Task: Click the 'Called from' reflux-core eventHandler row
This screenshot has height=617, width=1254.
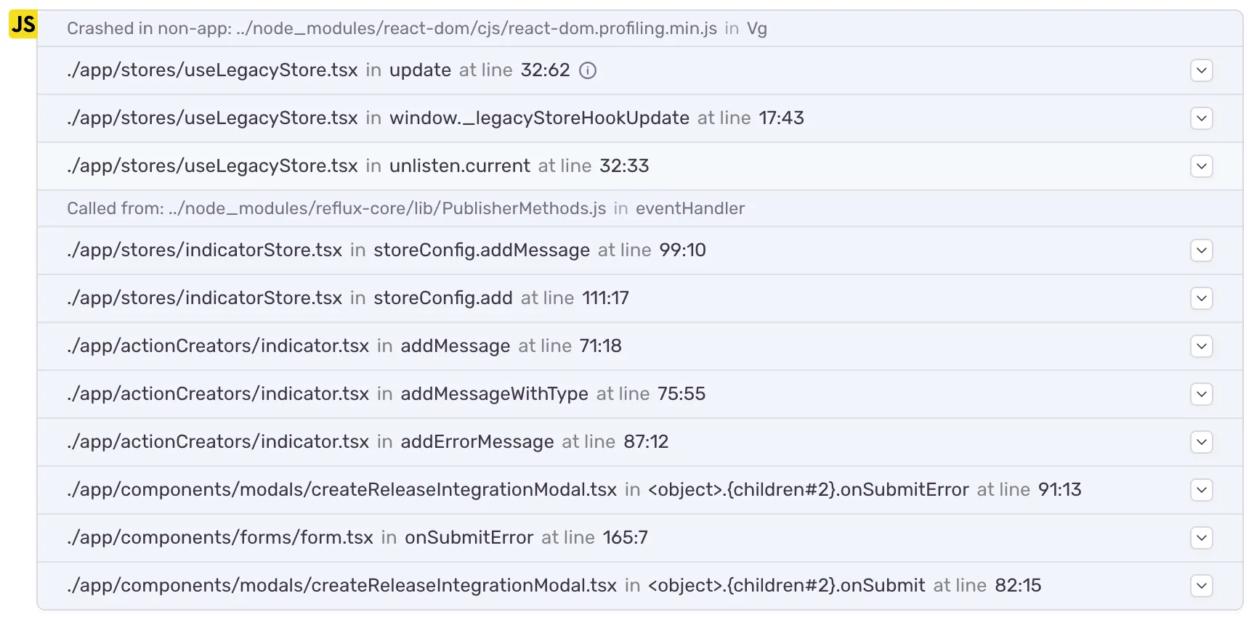Action: click(405, 208)
